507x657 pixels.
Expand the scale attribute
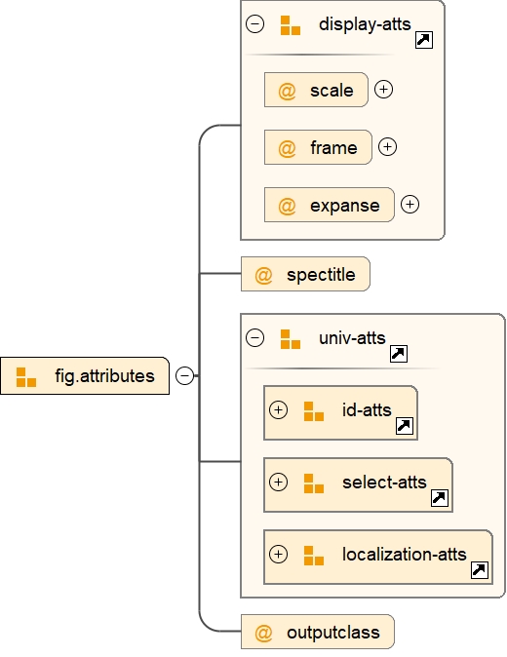coord(384,90)
